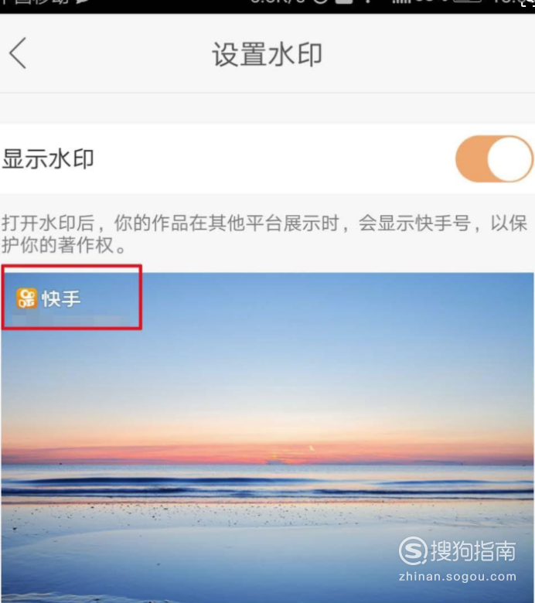
Task: Toggle the 显示水印 switch off
Action: click(494, 158)
